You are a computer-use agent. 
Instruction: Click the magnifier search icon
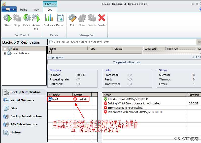click(51, 42)
